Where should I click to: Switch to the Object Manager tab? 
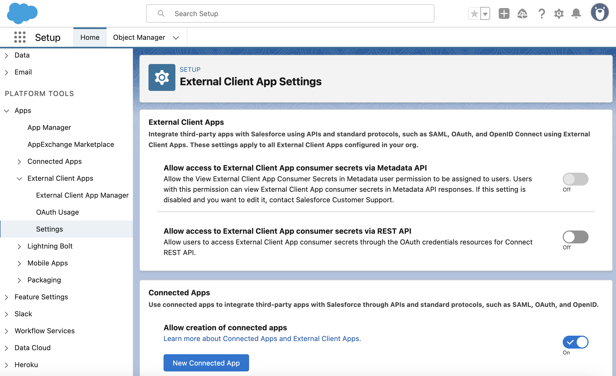(139, 37)
